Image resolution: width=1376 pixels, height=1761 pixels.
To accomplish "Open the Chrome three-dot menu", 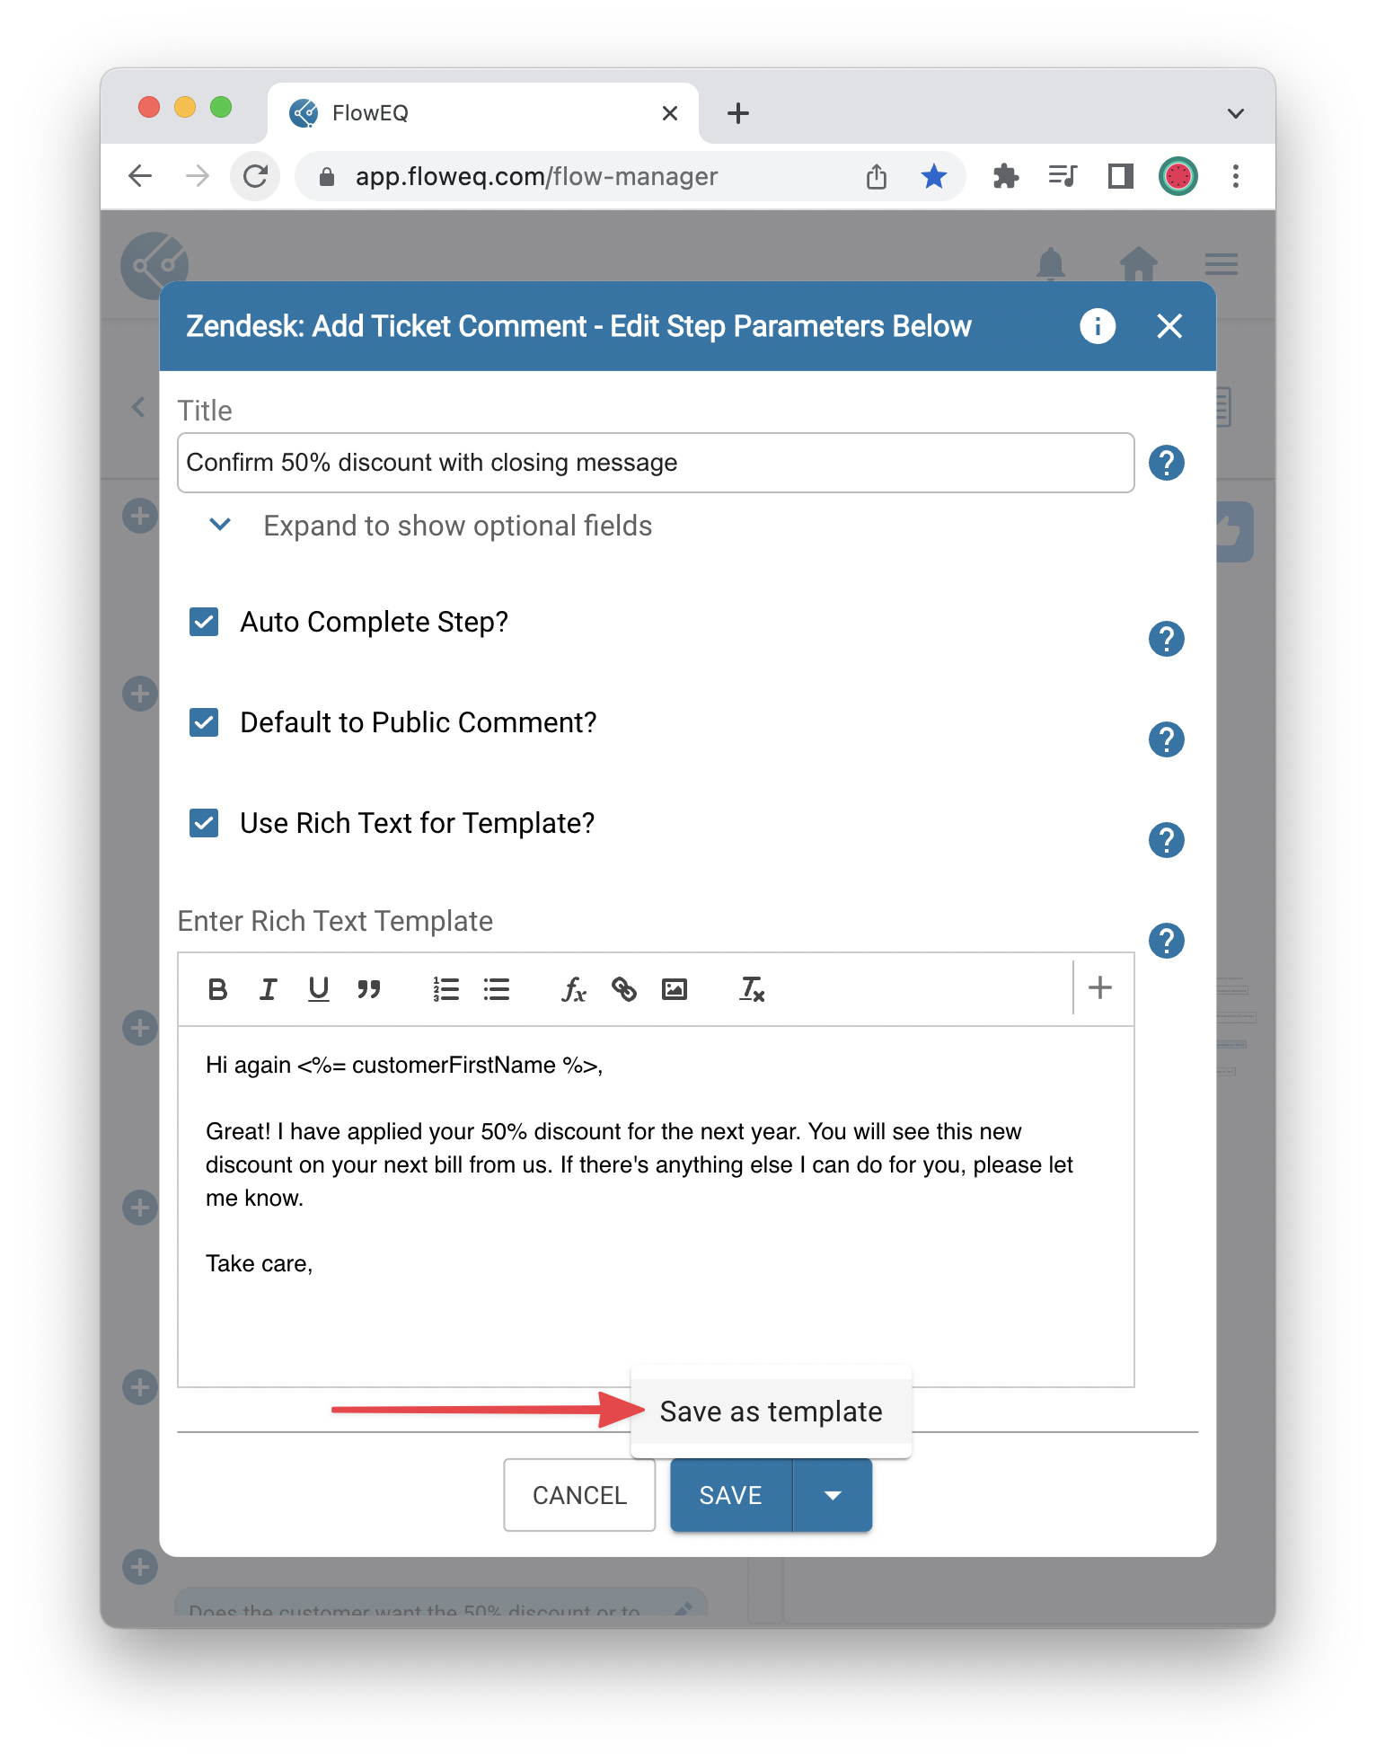I will [1236, 176].
